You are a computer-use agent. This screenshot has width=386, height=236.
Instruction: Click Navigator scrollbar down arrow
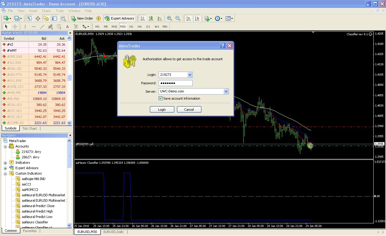pos(69,225)
